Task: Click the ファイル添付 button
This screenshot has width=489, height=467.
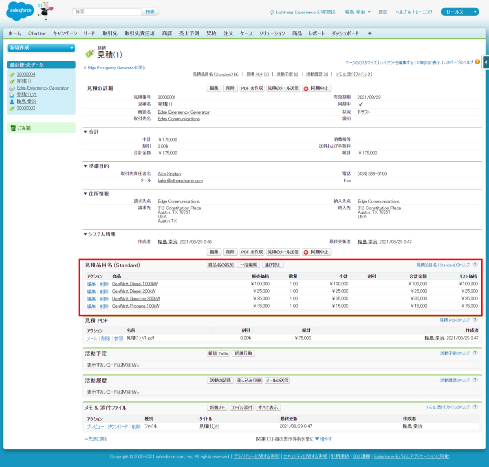Action: 241,408
